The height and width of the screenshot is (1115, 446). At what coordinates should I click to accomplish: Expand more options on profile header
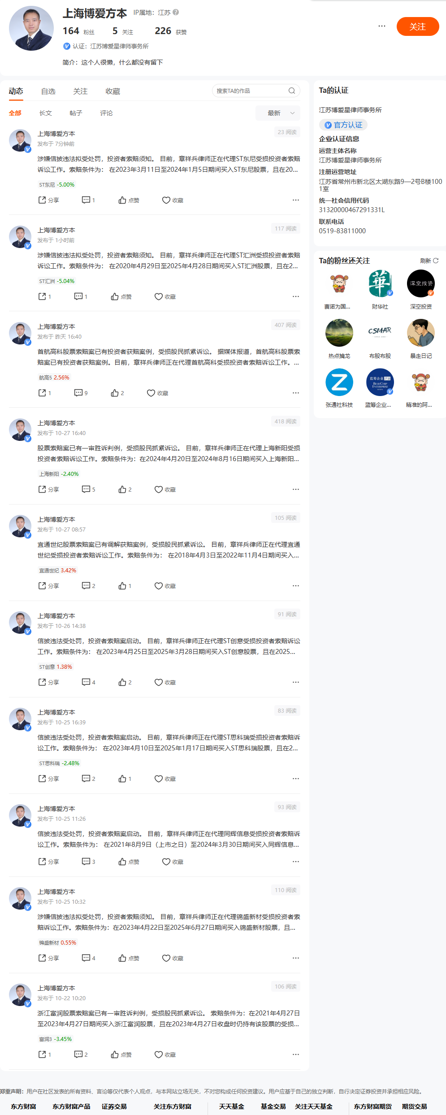tap(382, 26)
